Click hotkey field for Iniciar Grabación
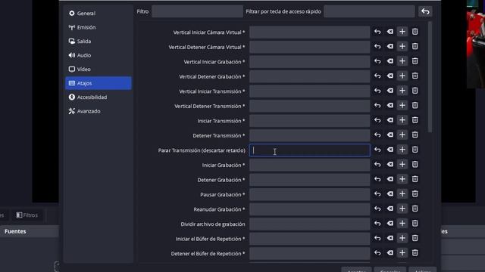This screenshot has height=272, width=485. click(x=309, y=165)
